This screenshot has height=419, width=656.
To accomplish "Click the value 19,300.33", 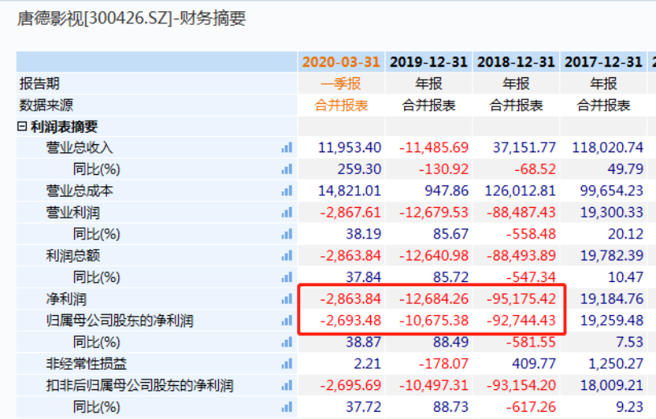I will coord(612,213).
